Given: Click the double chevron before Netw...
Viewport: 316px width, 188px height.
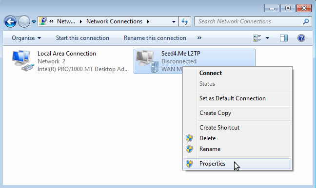Looking at the screenshot, I should pos(51,21).
